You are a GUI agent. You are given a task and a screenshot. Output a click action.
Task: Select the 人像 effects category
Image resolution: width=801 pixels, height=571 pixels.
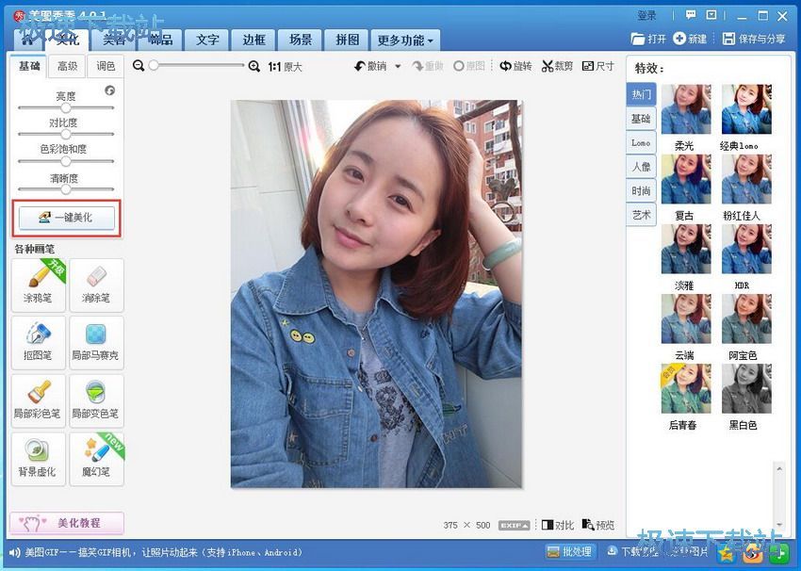point(641,167)
